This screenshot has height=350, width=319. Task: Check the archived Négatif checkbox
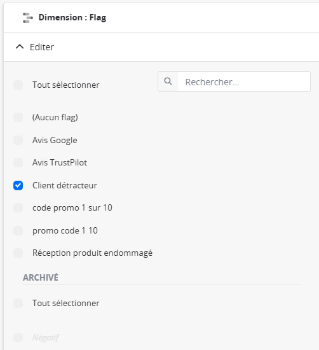(x=18, y=337)
